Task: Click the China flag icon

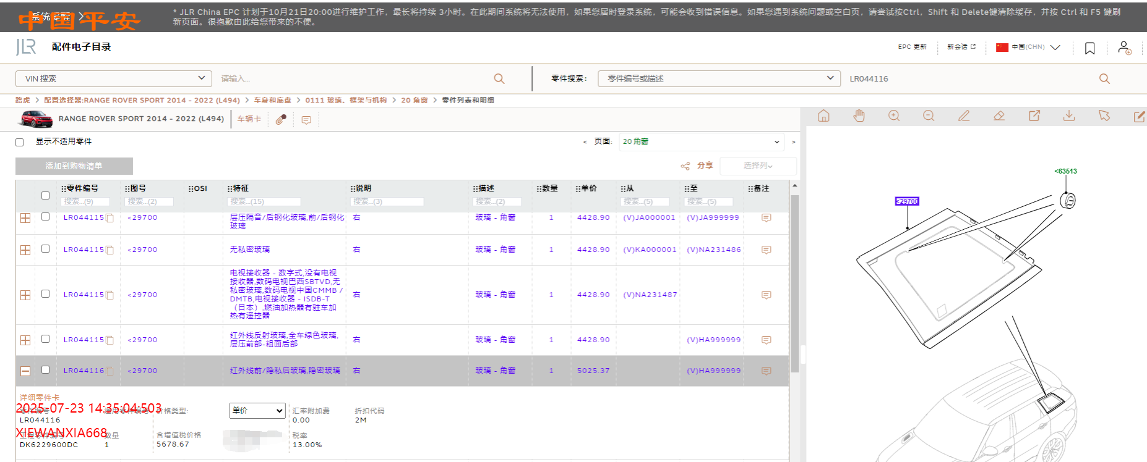Action: click(1002, 48)
